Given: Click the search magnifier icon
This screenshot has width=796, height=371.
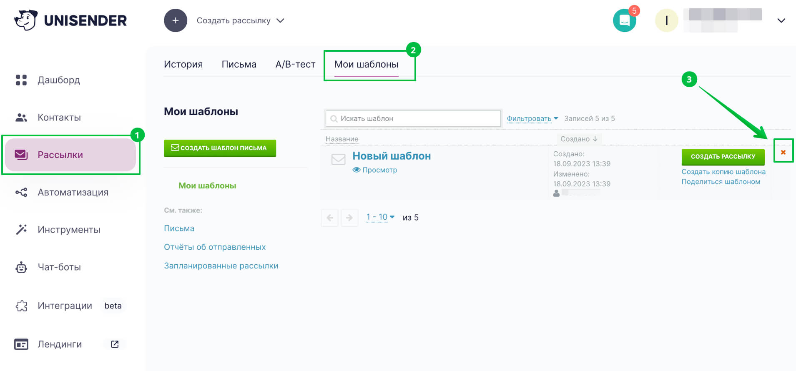Looking at the screenshot, I should click(334, 119).
